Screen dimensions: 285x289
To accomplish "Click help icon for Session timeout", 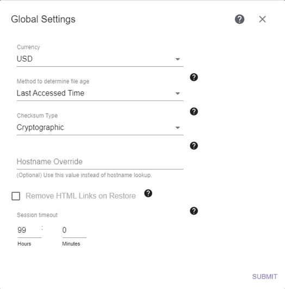I will click(194, 211).
